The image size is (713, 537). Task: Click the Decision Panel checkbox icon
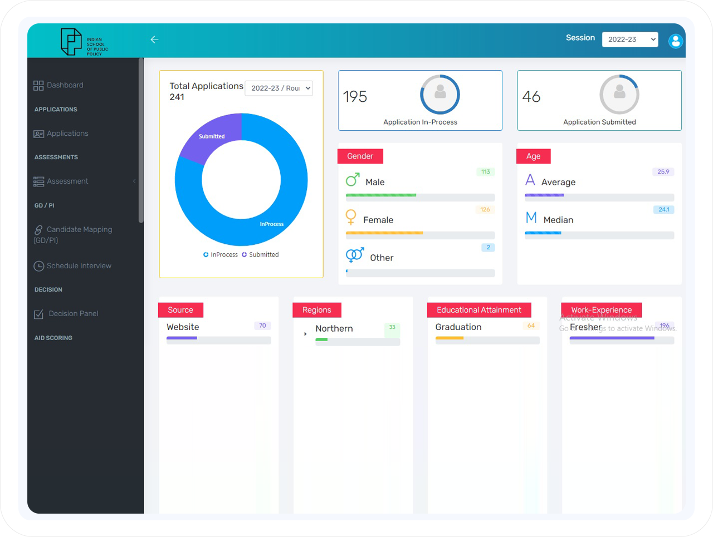click(38, 314)
